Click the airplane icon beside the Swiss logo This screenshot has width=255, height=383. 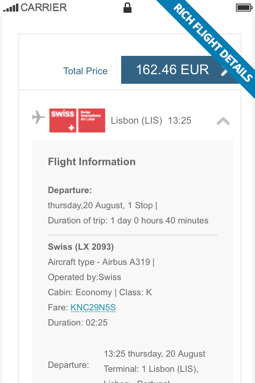click(x=39, y=118)
